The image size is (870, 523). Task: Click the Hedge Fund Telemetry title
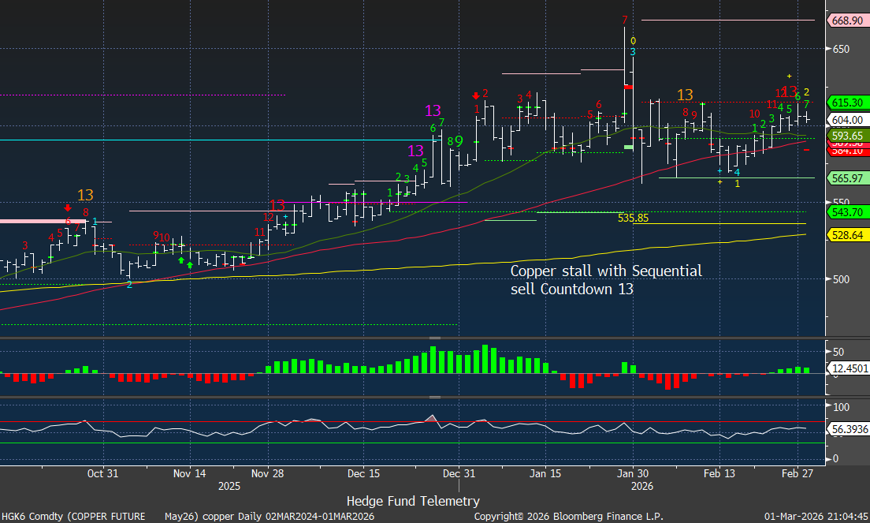coord(412,501)
